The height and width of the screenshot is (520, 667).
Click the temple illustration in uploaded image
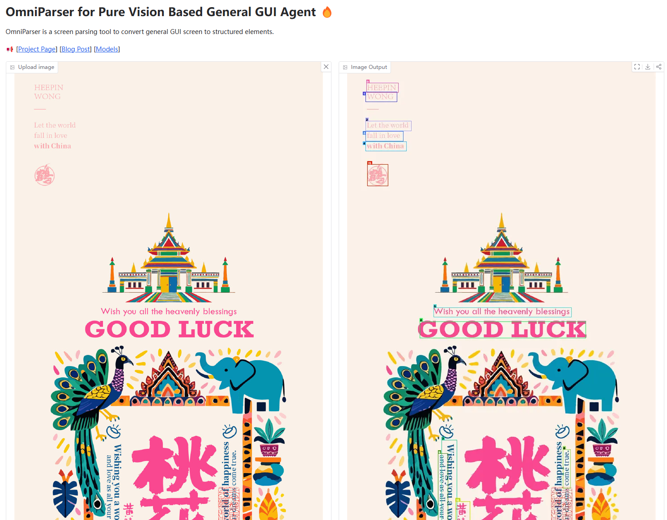169,258
